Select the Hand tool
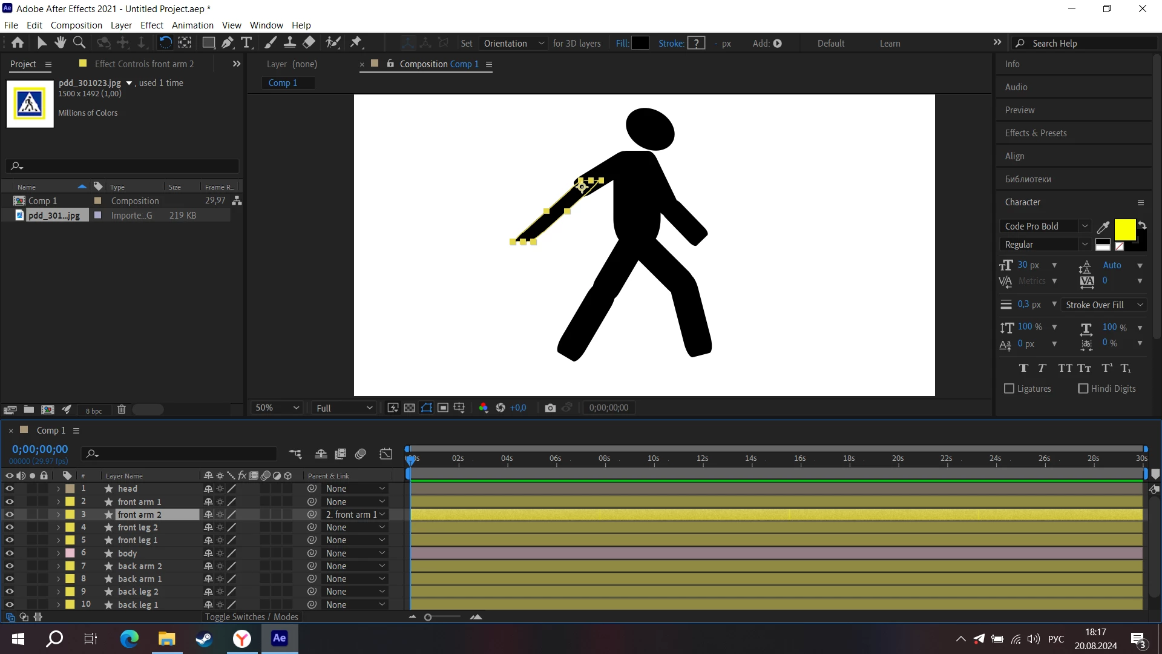The width and height of the screenshot is (1162, 654). click(60, 43)
